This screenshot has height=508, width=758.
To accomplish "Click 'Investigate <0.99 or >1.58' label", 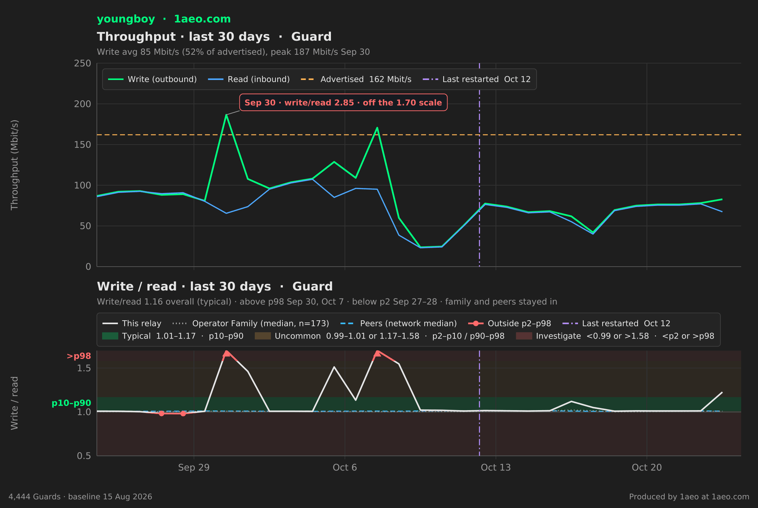I will [625, 336].
